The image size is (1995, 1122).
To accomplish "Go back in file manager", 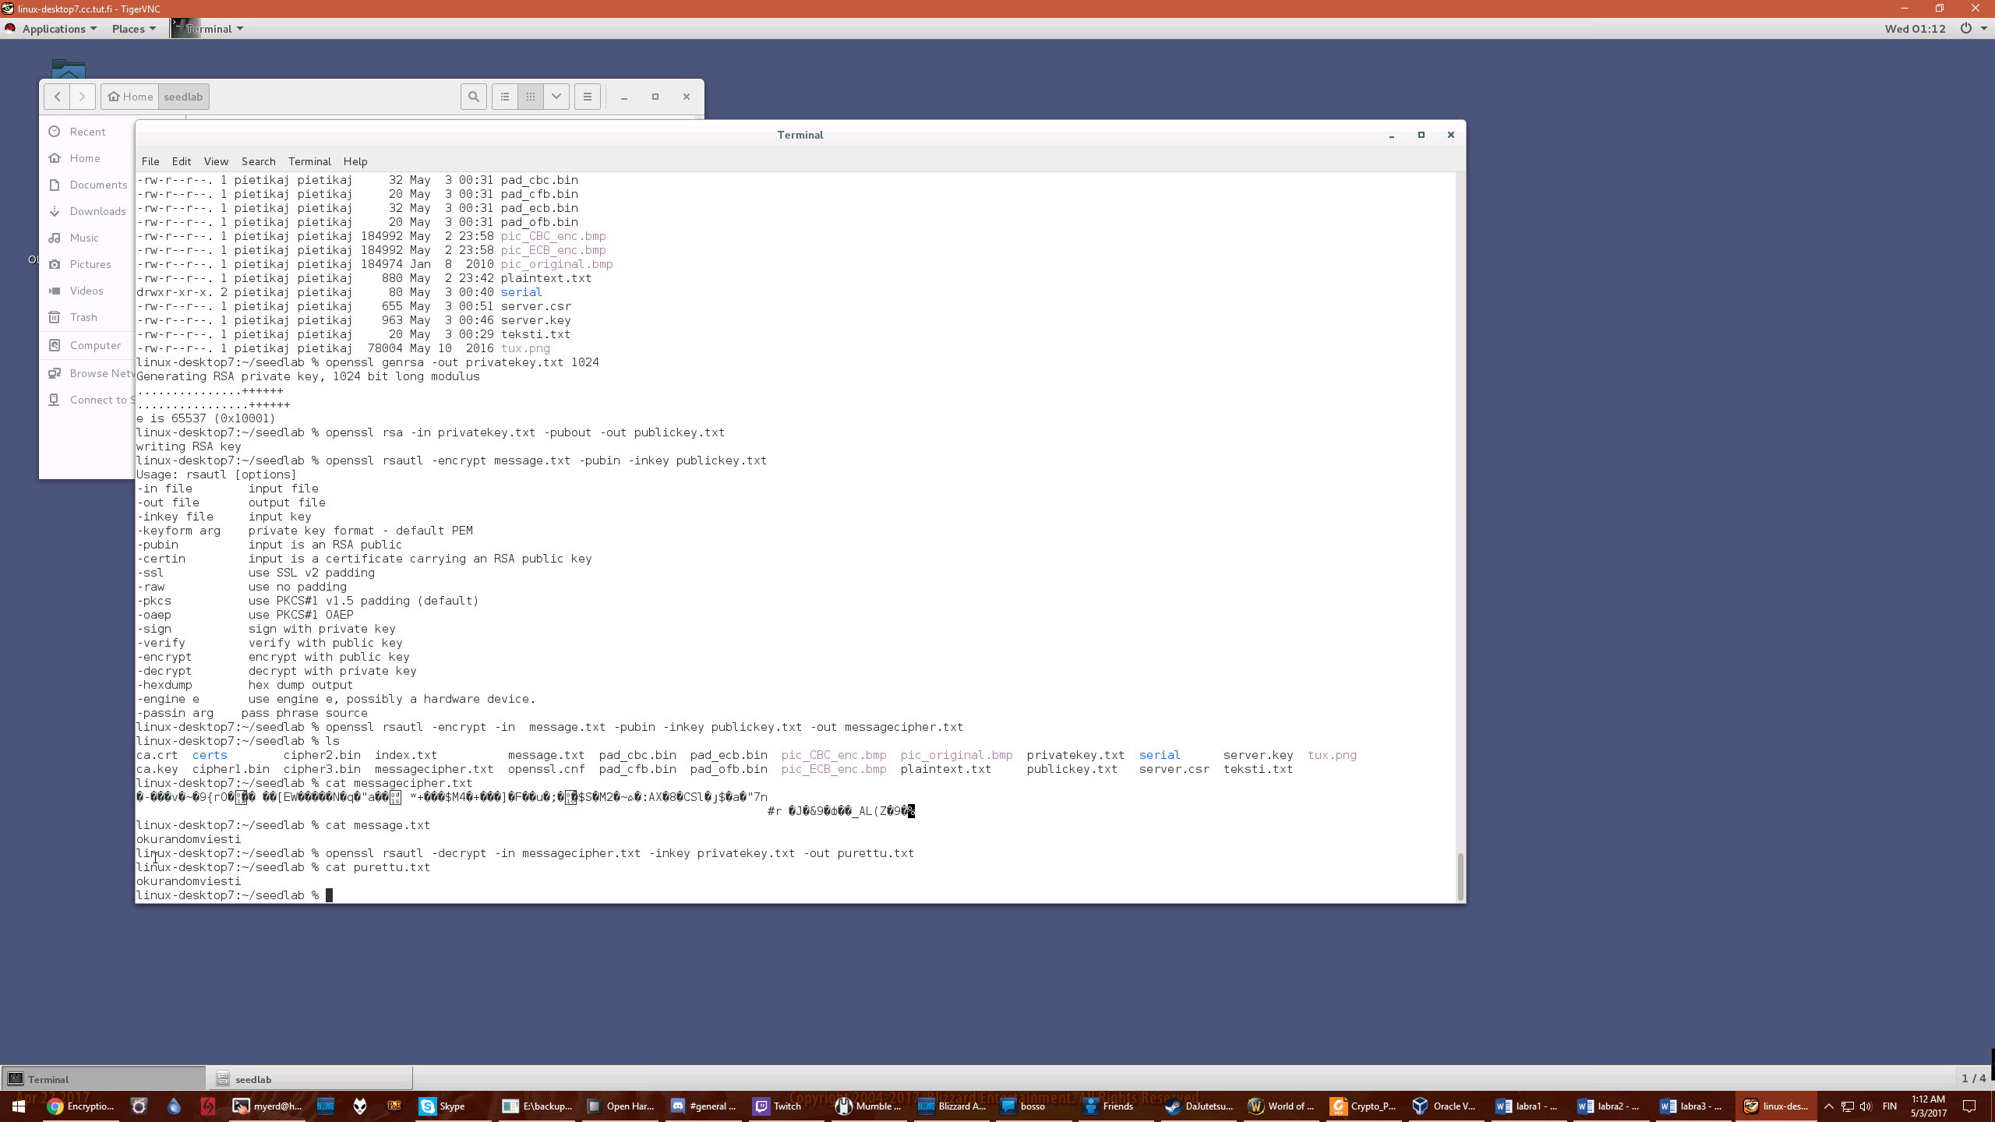I will (57, 97).
